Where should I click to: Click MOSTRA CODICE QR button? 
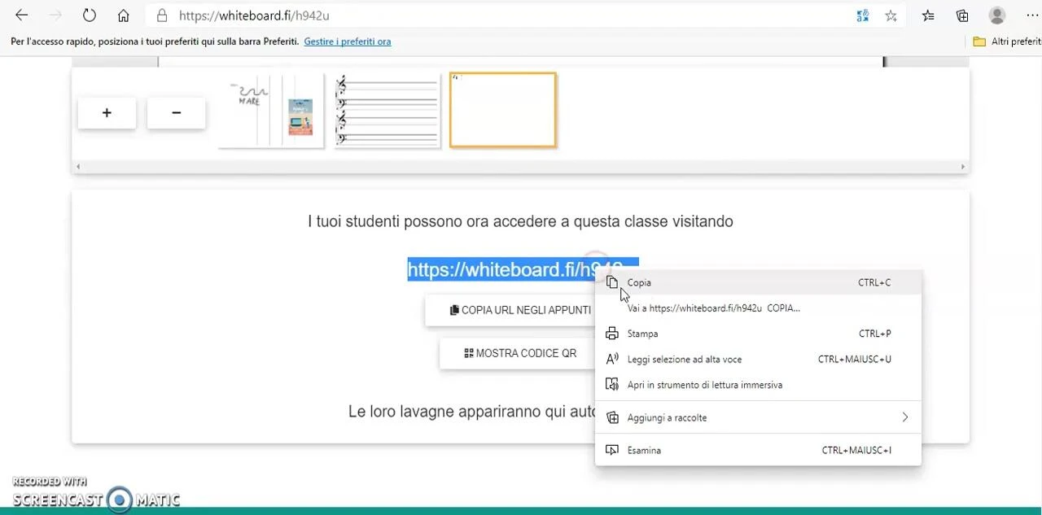(520, 353)
